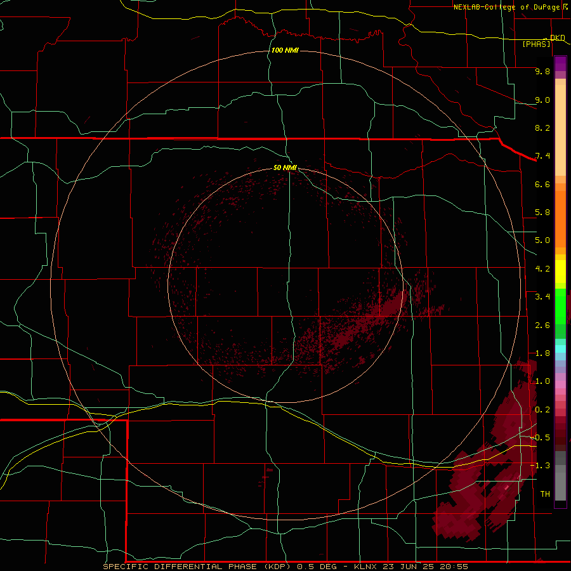
Task: Click the 50 NMI range ring label
Action: point(285,167)
